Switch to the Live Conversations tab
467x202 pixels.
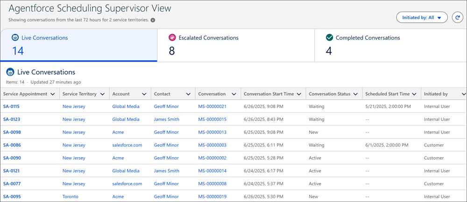tap(78, 45)
